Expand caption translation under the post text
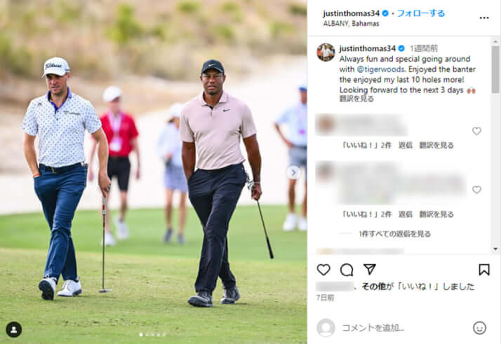The height and width of the screenshot is (344, 501). tap(356, 99)
